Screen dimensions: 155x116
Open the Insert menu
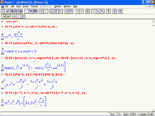[25, 7]
